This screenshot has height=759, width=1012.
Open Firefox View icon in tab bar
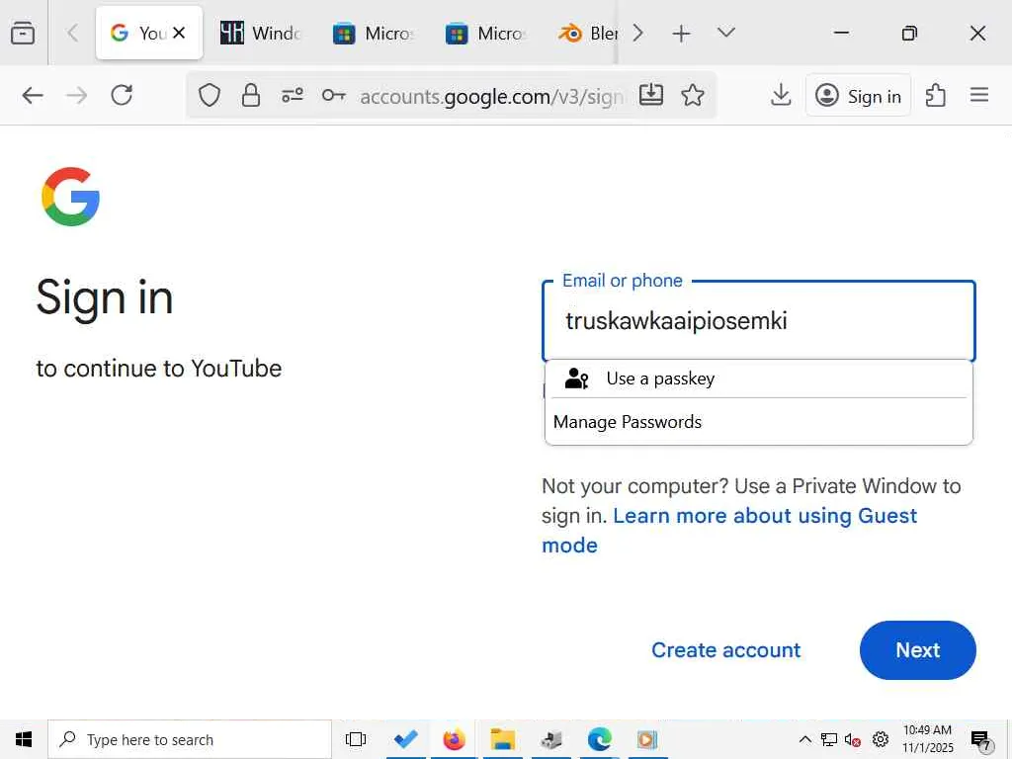[x=23, y=33]
